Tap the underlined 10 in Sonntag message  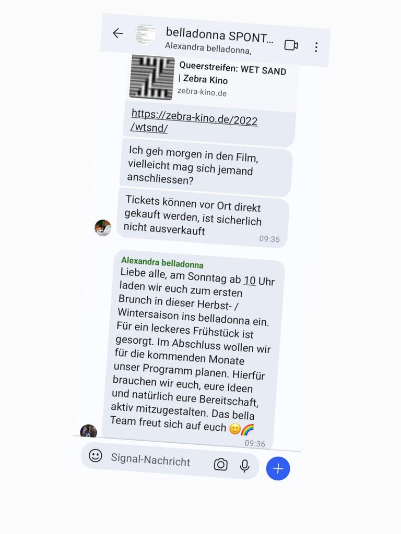pyautogui.click(x=250, y=280)
